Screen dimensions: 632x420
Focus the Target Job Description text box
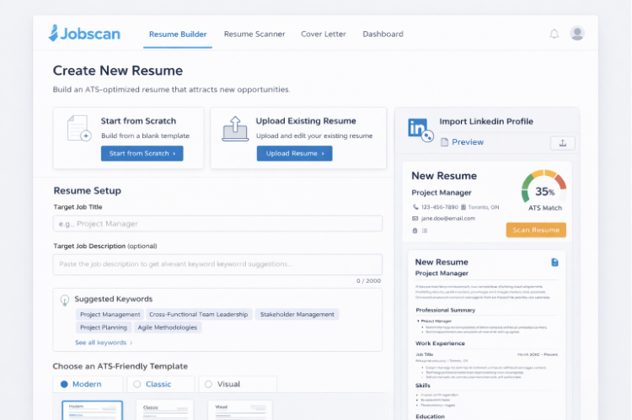pyautogui.click(x=217, y=264)
